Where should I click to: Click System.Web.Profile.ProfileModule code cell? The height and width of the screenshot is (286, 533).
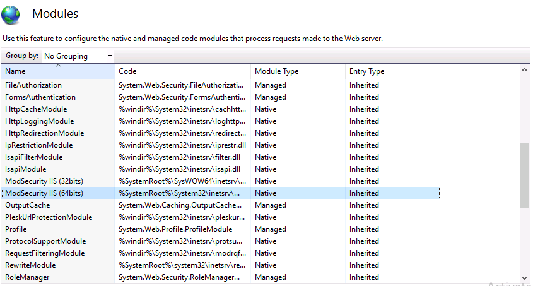point(175,229)
